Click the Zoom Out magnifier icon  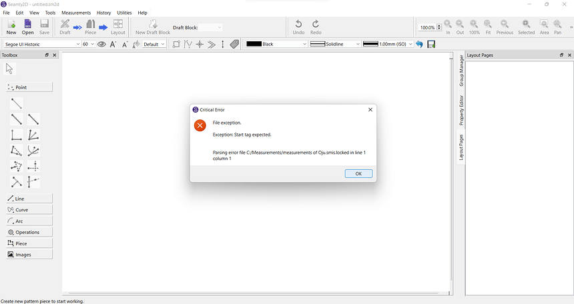coord(460,24)
